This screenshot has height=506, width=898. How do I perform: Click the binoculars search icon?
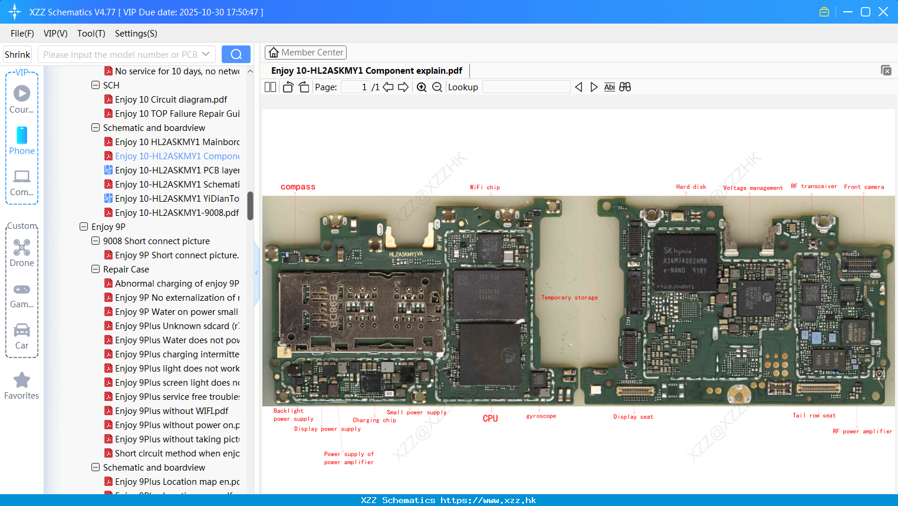tap(625, 87)
